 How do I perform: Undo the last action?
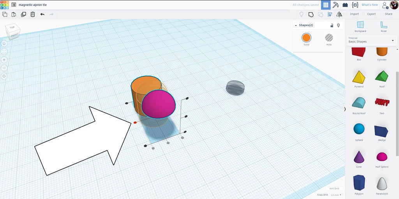pos(42,14)
